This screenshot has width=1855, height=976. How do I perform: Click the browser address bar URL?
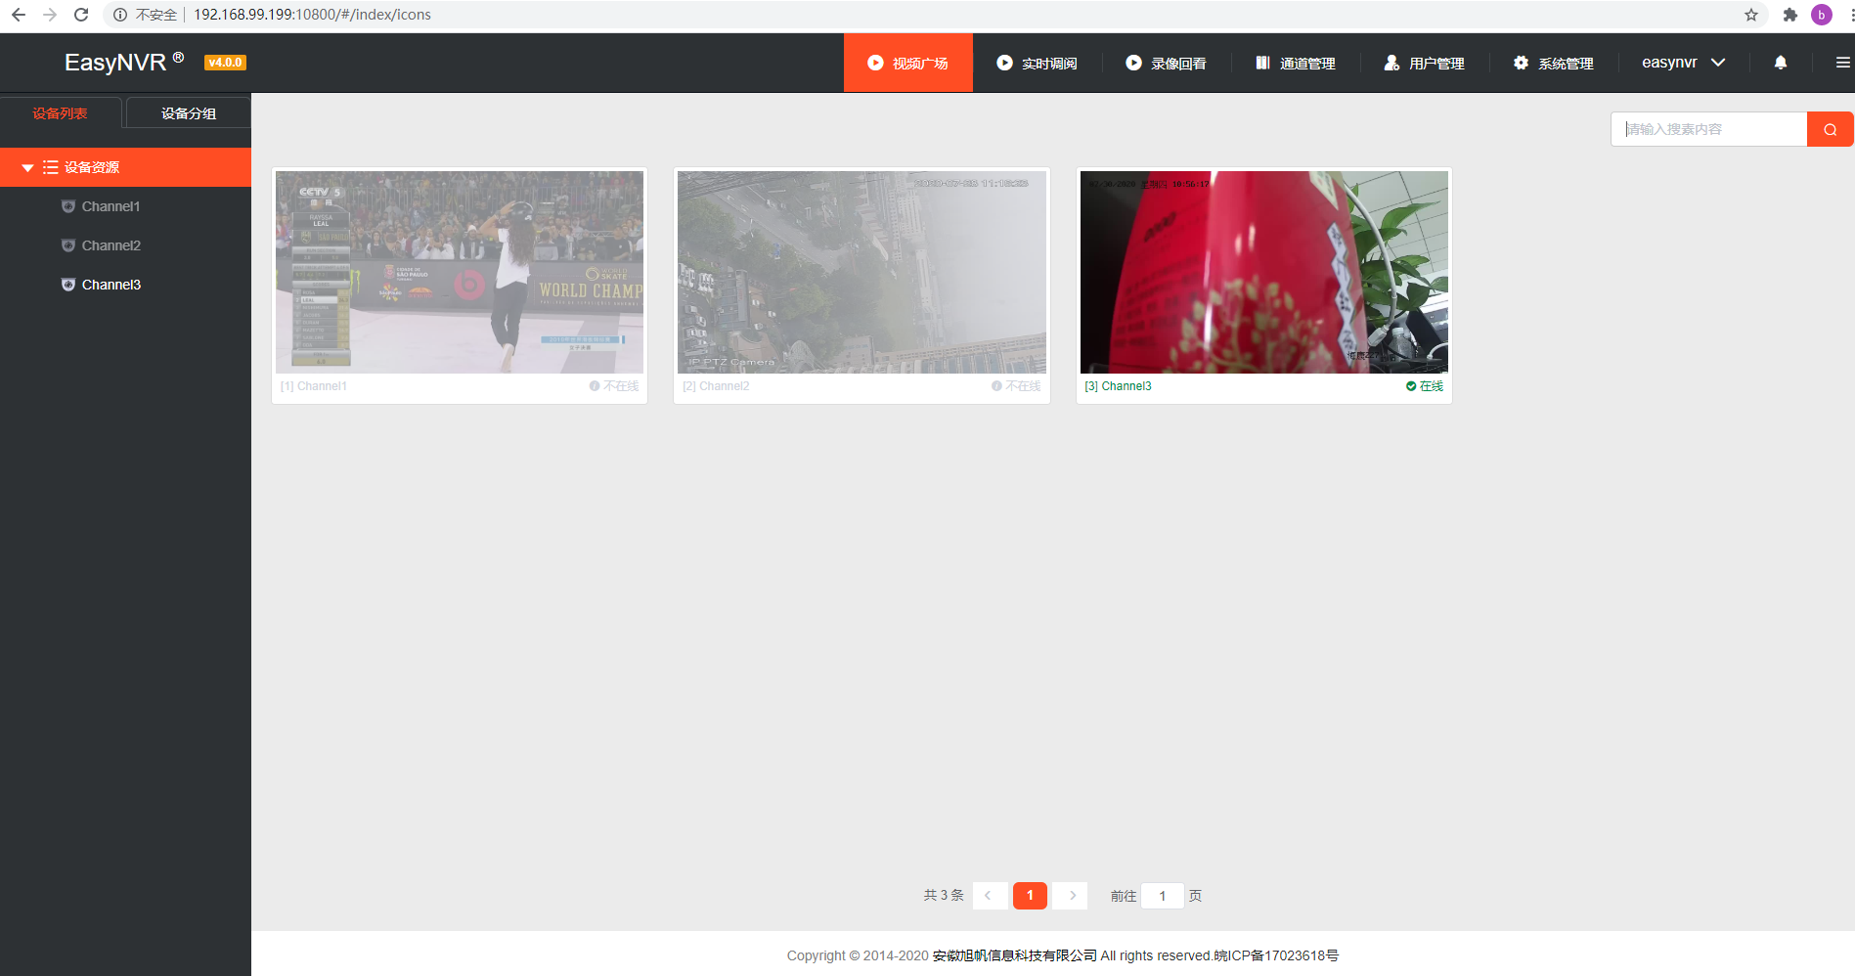pyautogui.click(x=312, y=15)
